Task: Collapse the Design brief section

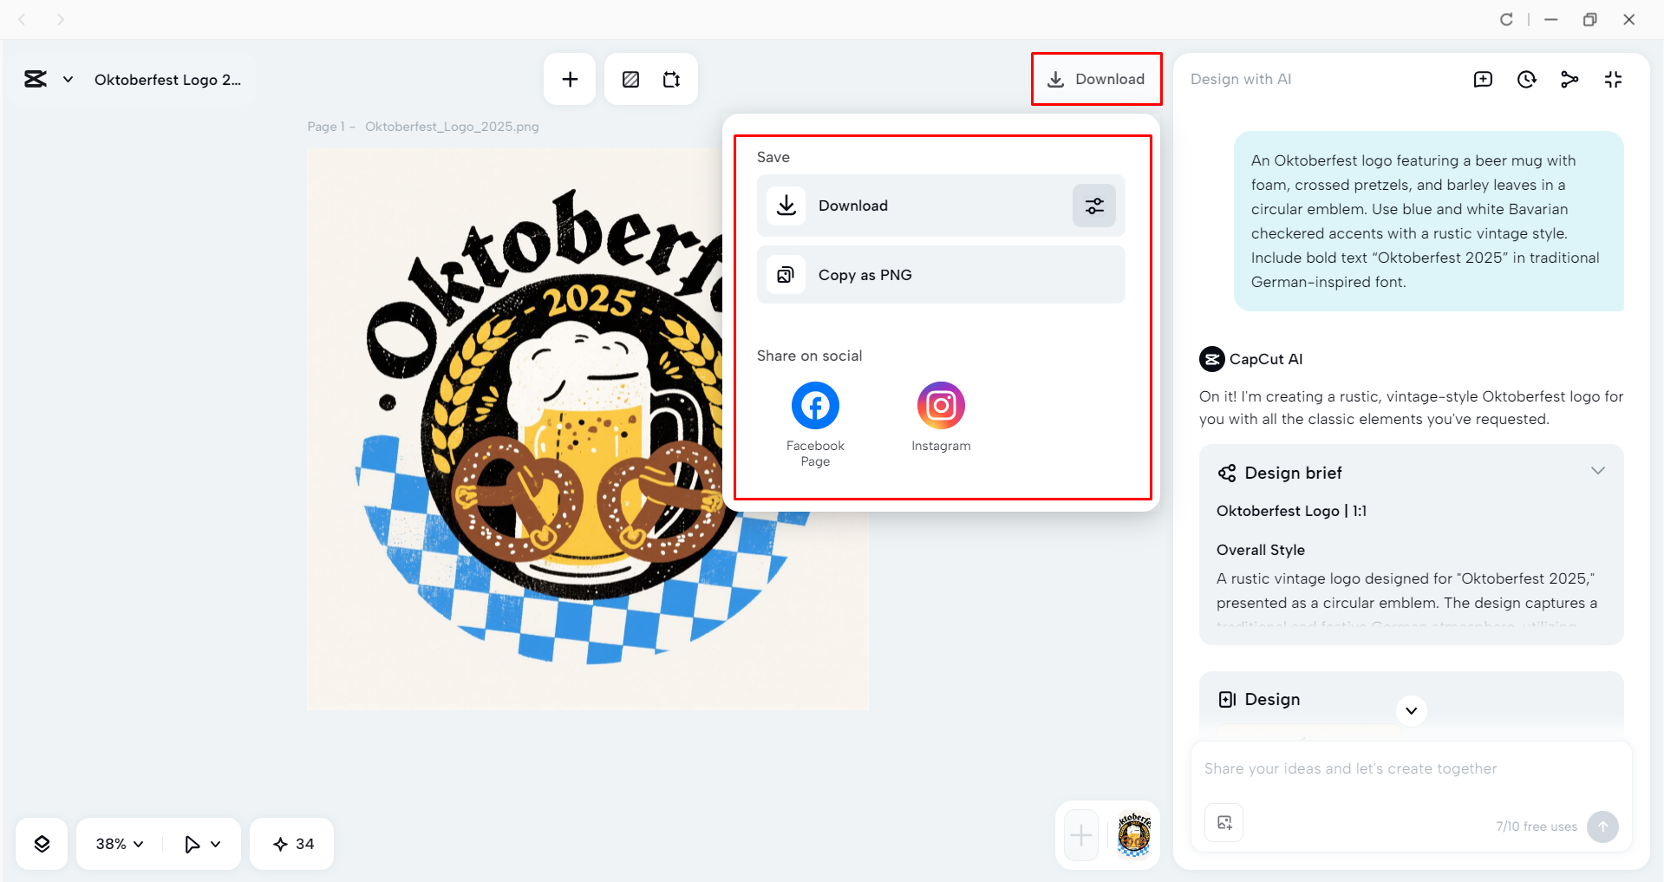Action: [1598, 471]
